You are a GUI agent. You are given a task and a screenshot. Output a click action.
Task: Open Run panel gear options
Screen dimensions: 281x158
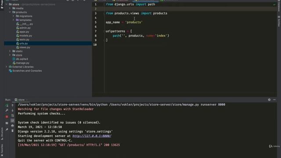[x=269, y=100]
